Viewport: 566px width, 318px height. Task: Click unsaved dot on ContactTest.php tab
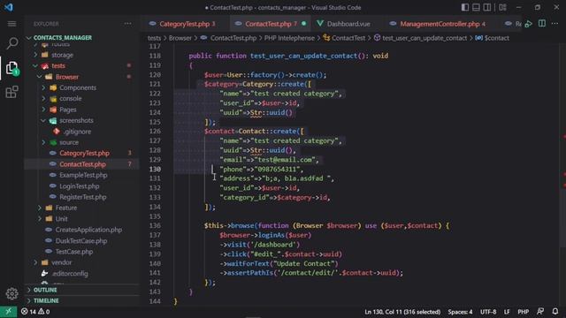(304, 24)
